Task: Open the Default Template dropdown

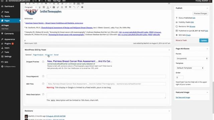Action: click(190, 68)
